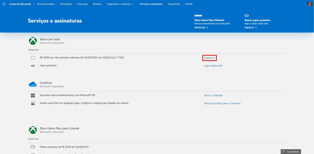The image size is (314, 154).
Task: Open Gerenciar under Xbox Game Pass Ultimate
Action: [x=201, y=28]
